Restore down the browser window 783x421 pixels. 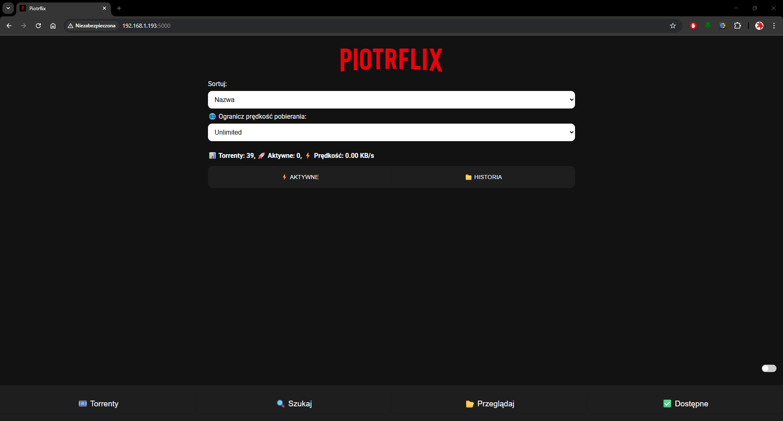pyautogui.click(x=755, y=8)
